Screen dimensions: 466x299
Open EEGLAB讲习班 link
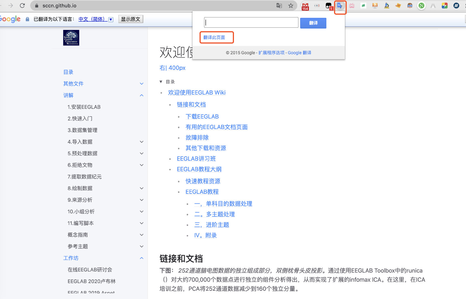click(196, 159)
